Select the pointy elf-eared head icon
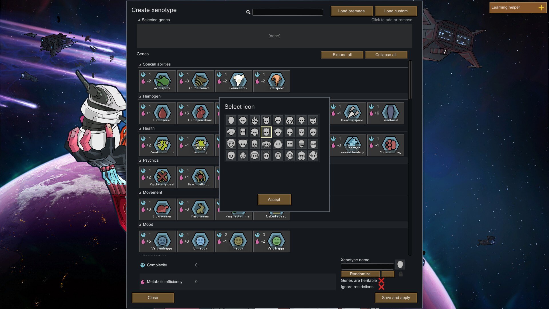 coord(278,132)
